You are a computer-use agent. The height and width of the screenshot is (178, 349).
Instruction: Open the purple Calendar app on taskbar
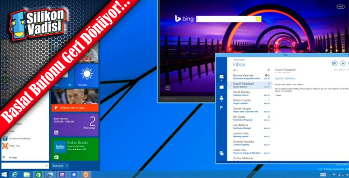[x=62, y=174]
